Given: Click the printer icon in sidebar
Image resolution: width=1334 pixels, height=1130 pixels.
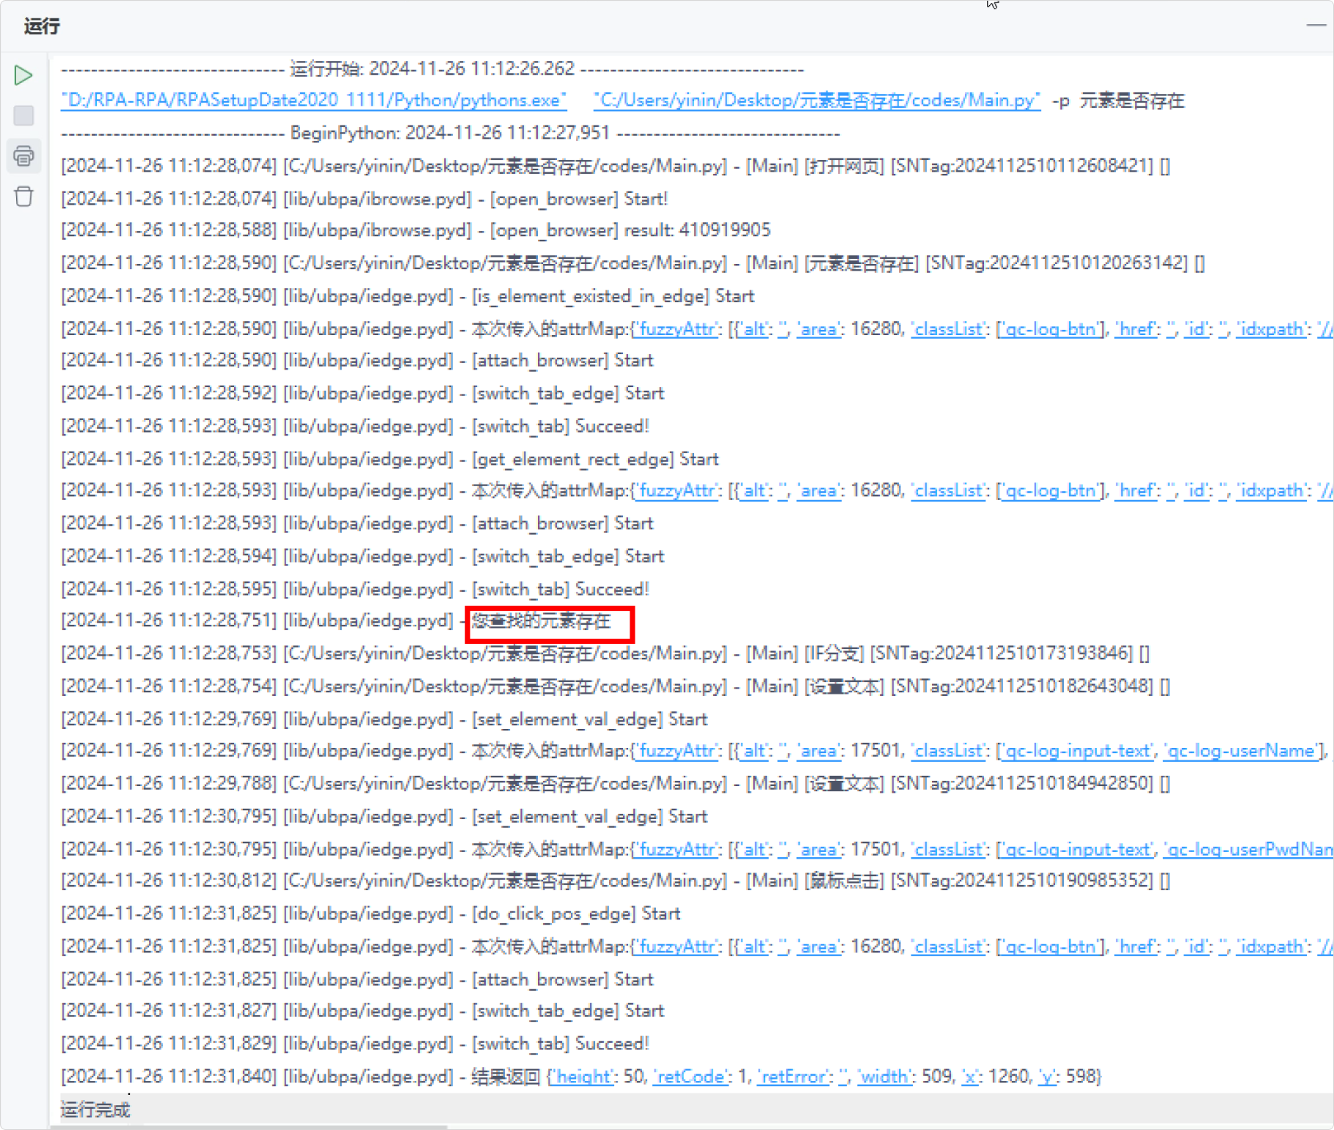Looking at the screenshot, I should [x=23, y=155].
